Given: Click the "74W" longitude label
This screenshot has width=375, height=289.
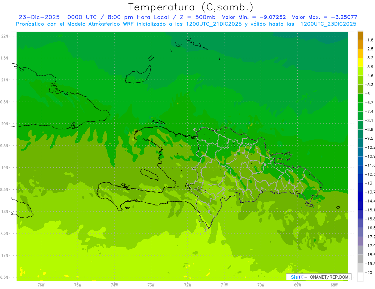Looking at the screenshot, I should tap(114, 285).
